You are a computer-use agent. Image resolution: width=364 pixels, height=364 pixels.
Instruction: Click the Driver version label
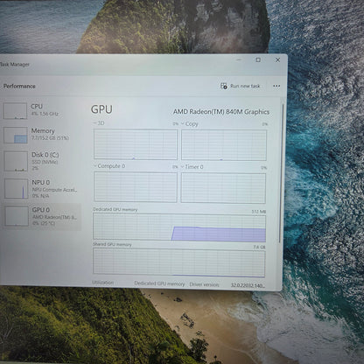204,284
